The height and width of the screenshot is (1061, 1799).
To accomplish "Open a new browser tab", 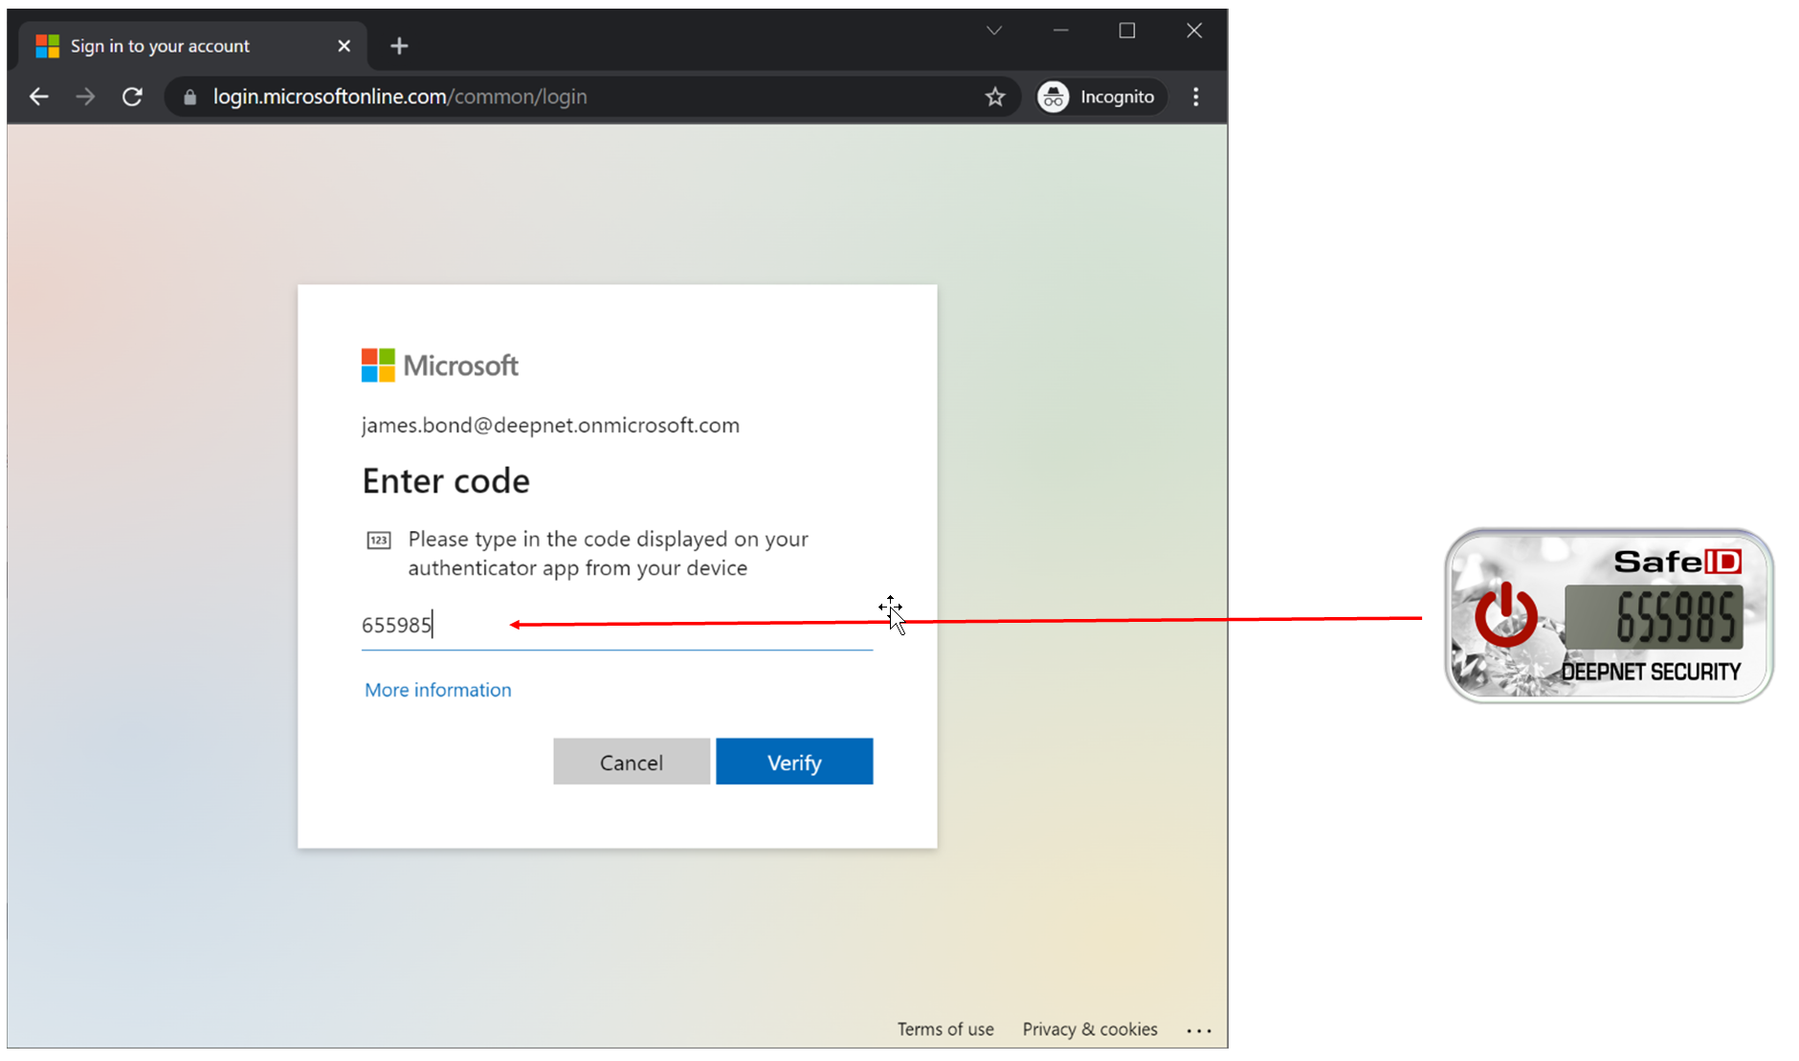I will click(399, 46).
